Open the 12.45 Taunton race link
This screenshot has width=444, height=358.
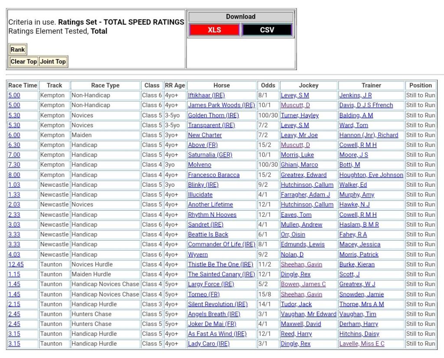(x=16, y=264)
